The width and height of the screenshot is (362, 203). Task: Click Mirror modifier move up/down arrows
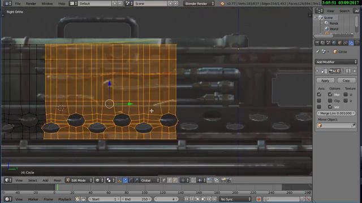pyautogui.click(x=348, y=71)
